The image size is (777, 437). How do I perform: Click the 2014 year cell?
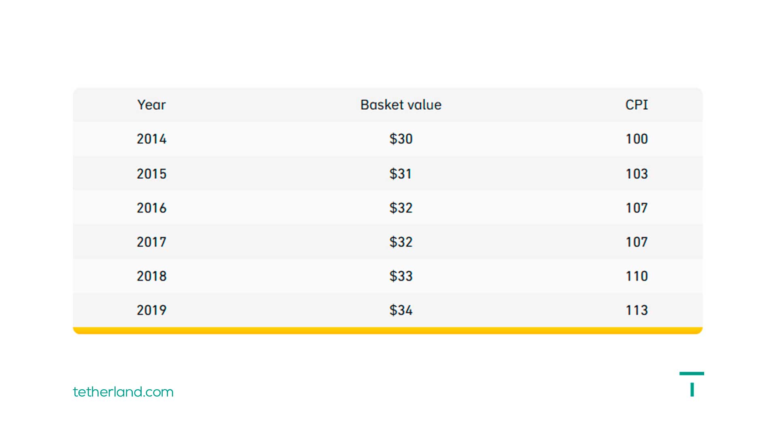(x=151, y=139)
